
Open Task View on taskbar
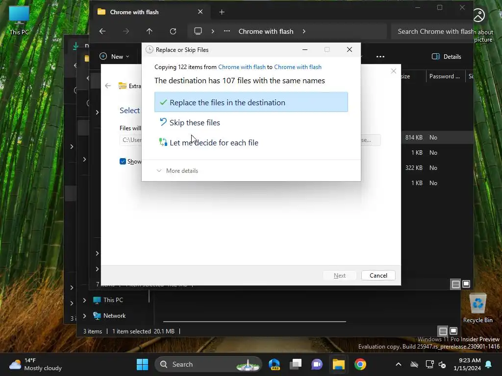pos(296,364)
